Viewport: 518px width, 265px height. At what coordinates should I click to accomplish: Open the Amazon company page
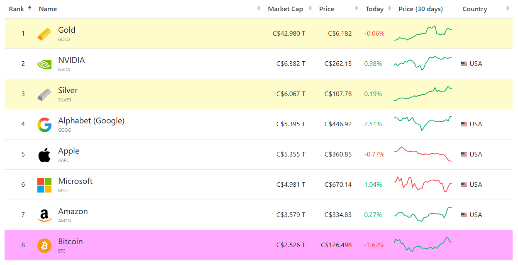(73, 211)
